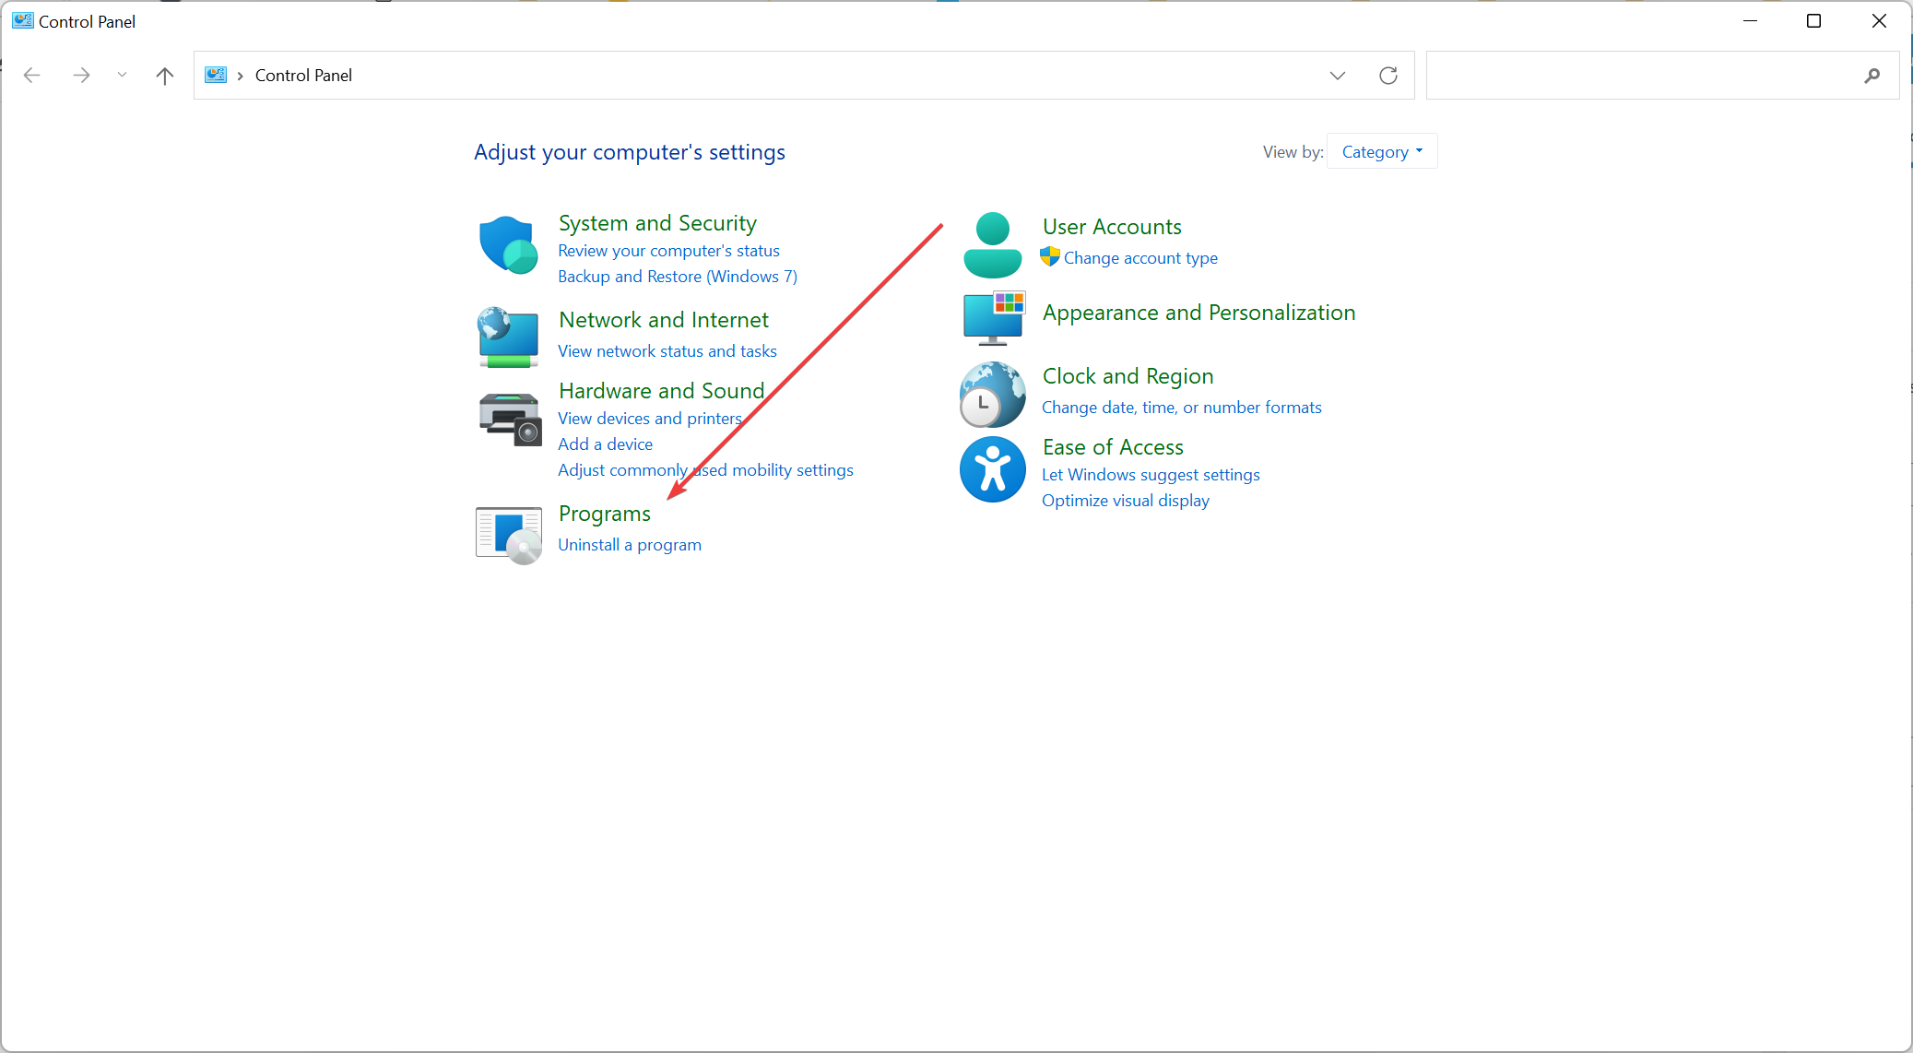Open Appearance and Personalization category

[x=1199, y=313]
